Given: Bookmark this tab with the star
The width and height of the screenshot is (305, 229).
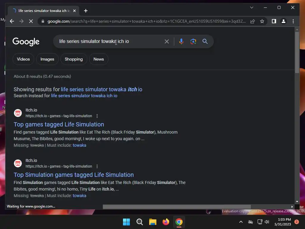Looking at the screenshot, I should pyautogui.click(x=262, y=21).
